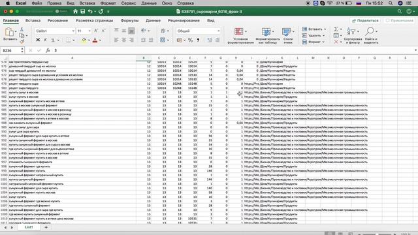
Task: Apply percent style to cells
Action: coord(190,40)
